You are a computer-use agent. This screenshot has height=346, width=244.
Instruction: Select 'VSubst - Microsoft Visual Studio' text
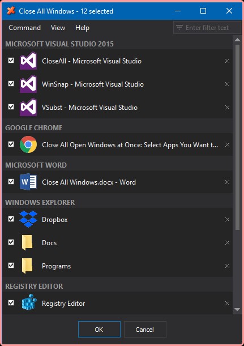tap(90, 107)
